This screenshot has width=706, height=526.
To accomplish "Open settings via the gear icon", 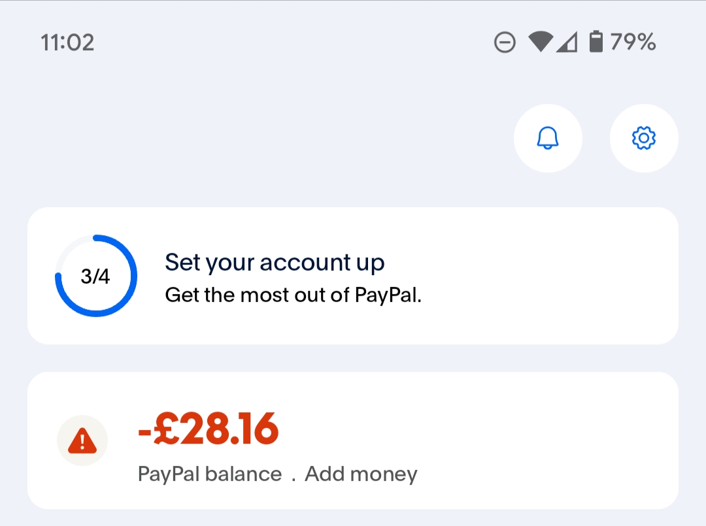I will coord(644,139).
